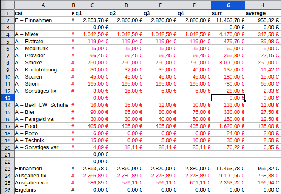Select the '#' marker cell beside A – Miete
The height and width of the screenshot is (194, 281).
(x=73, y=34)
